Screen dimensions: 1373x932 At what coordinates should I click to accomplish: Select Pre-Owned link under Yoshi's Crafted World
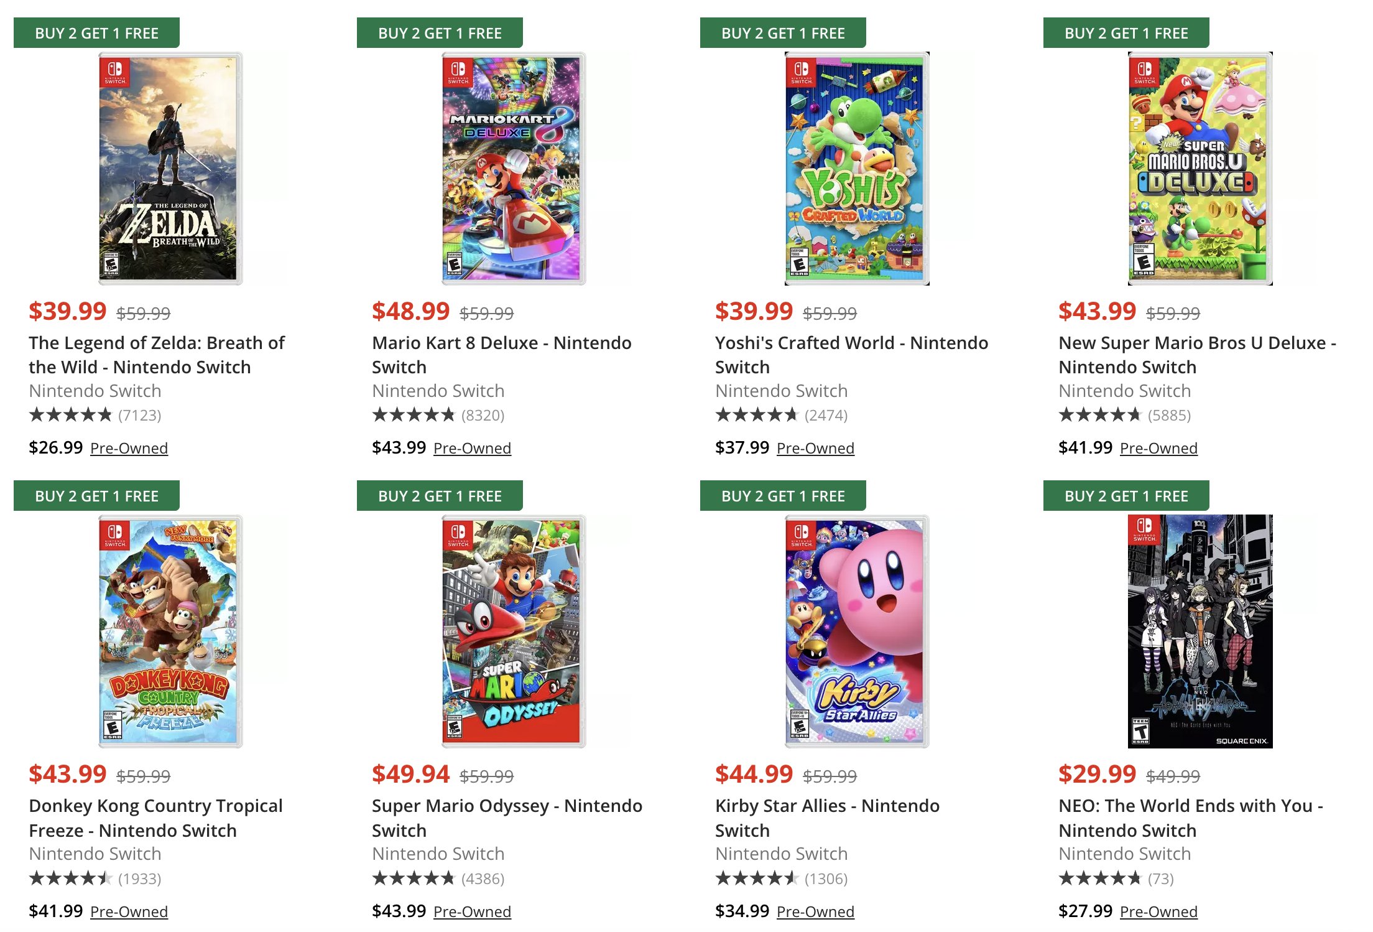[816, 448]
